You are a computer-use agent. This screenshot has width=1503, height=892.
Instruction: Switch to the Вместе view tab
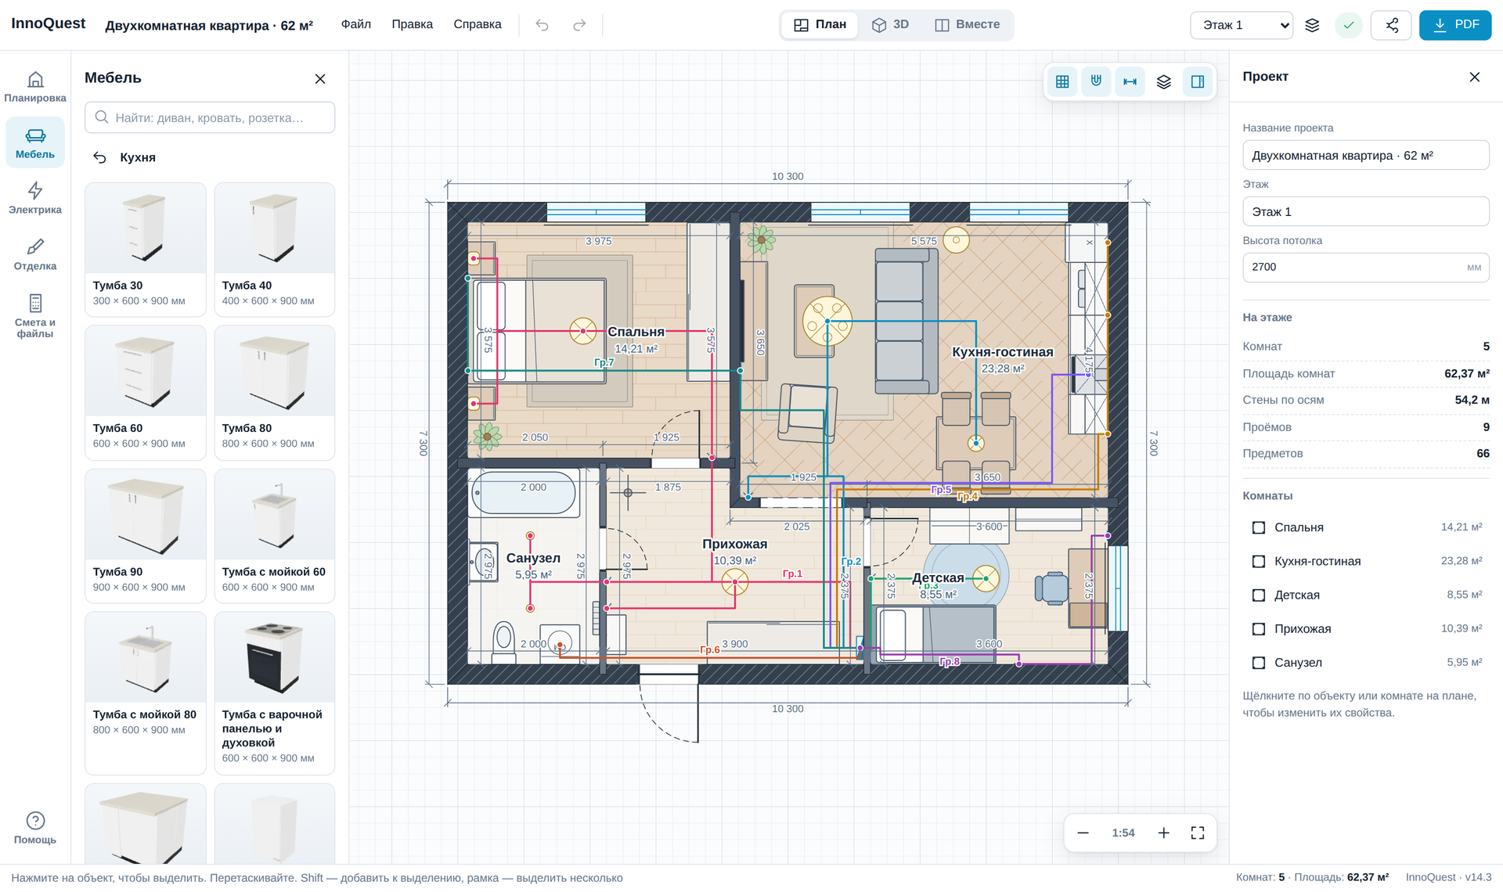tap(968, 24)
